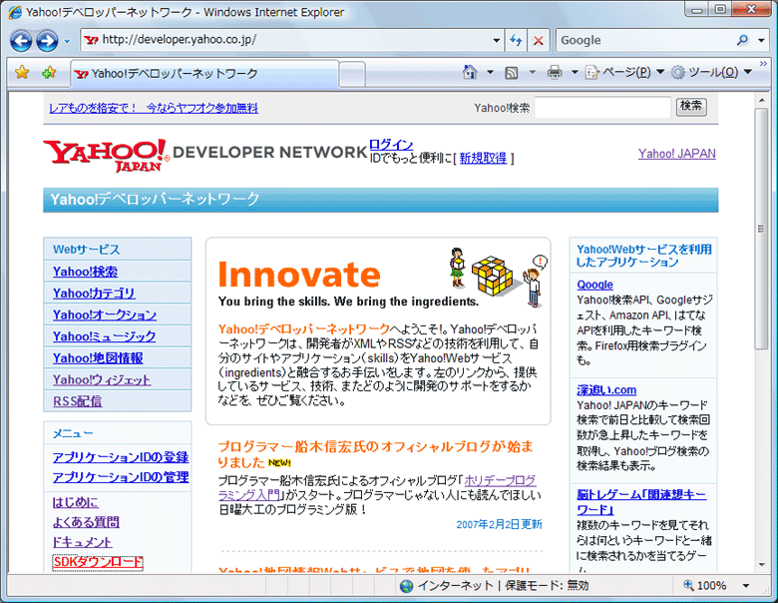Image resolution: width=778 pixels, height=603 pixels.
Task: Open the Yahoo!ミュージック link
Action: click(104, 336)
